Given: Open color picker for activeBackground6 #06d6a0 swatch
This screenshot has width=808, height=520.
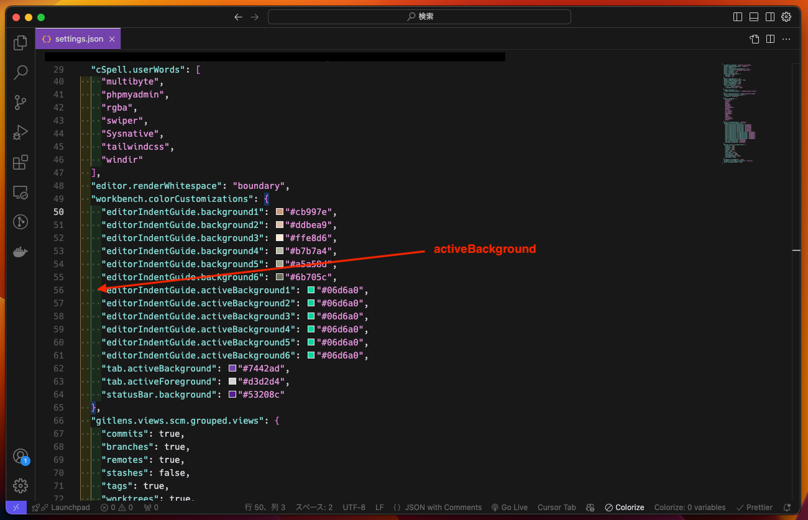Looking at the screenshot, I should click(x=311, y=355).
